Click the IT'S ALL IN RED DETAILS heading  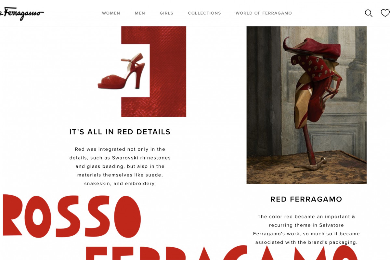[120, 132]
